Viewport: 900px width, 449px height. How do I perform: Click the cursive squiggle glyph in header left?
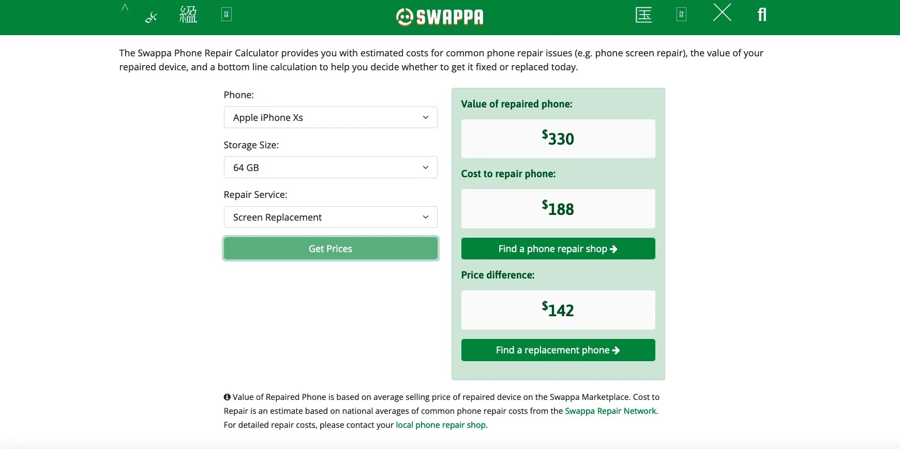pyautogui.click(x=151, y=18)
